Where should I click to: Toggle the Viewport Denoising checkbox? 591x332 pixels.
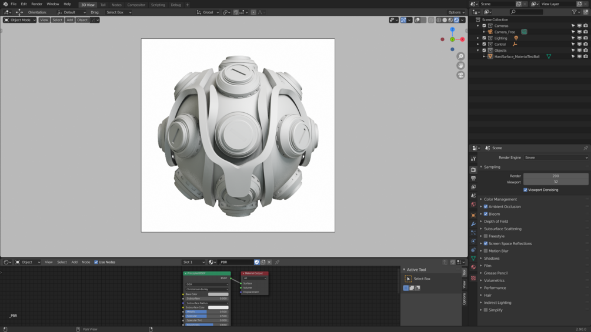[525, 190]
